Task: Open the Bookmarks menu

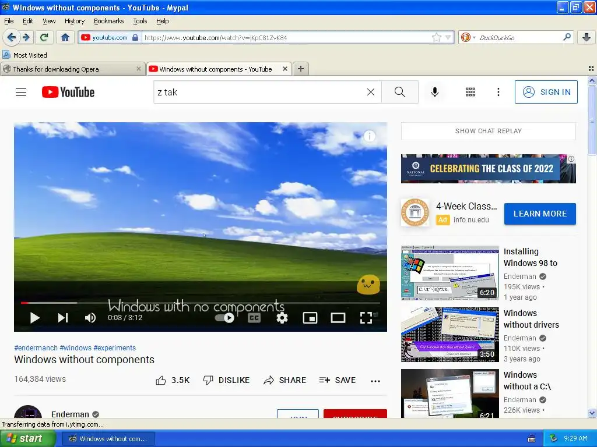Action: click(108, 21)
